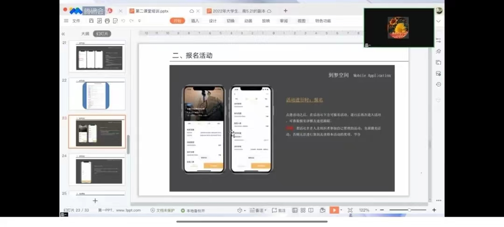Click the save icon in the quick toolbar
The height and width of the screenshot is (227, 504).
coord(91,21)
